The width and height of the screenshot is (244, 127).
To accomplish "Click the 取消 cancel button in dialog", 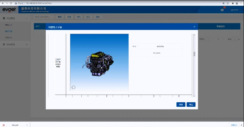I will [181, 104].
